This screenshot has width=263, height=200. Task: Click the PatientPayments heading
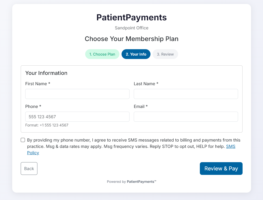coord(132,17)
